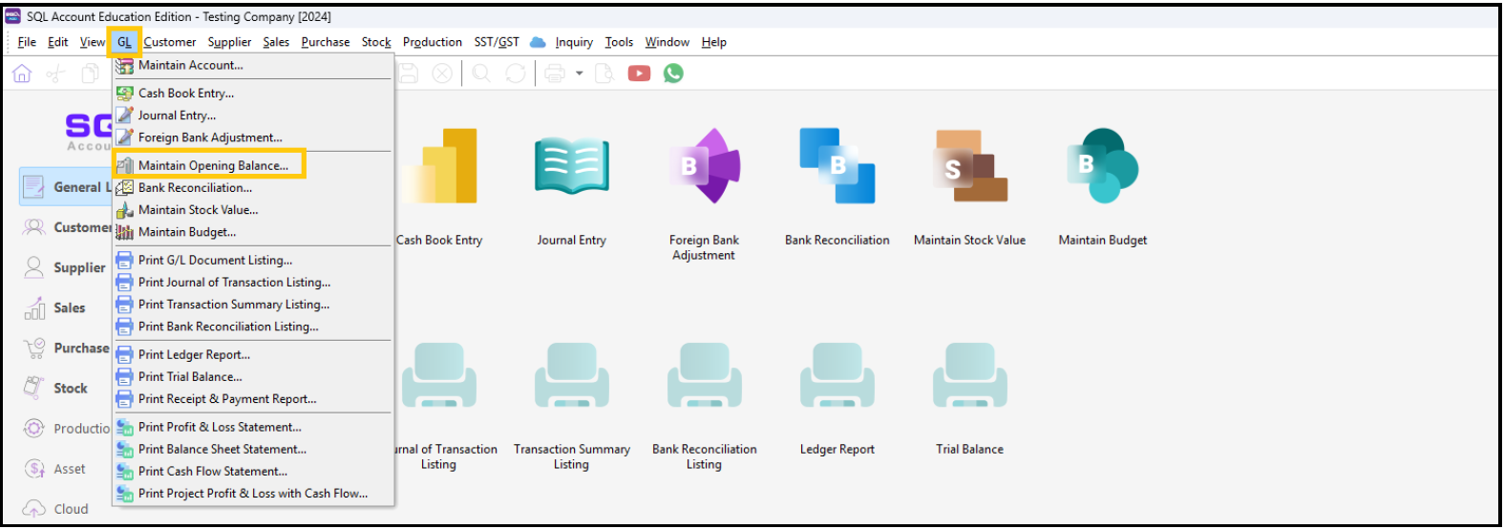Choose Print Trial Balance menu item
This screenshot has width=1504, height=529.
pos(253,376)
